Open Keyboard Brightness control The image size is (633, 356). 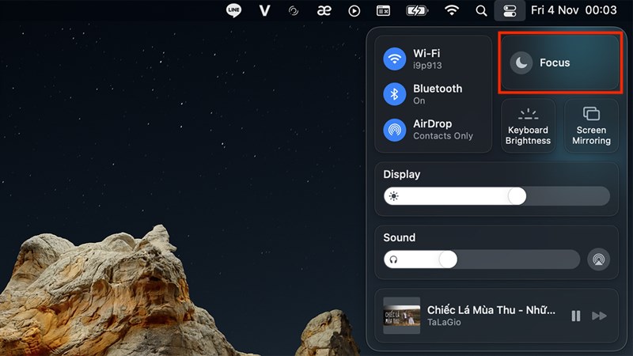pyautogui.click(x=528, y=126)
